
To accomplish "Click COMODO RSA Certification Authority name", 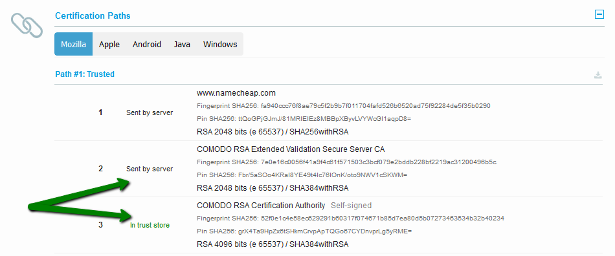I will pos(261,205).
